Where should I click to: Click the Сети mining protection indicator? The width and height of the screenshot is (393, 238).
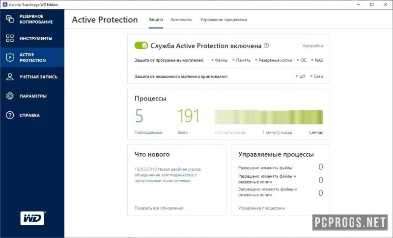pos(316,76)
